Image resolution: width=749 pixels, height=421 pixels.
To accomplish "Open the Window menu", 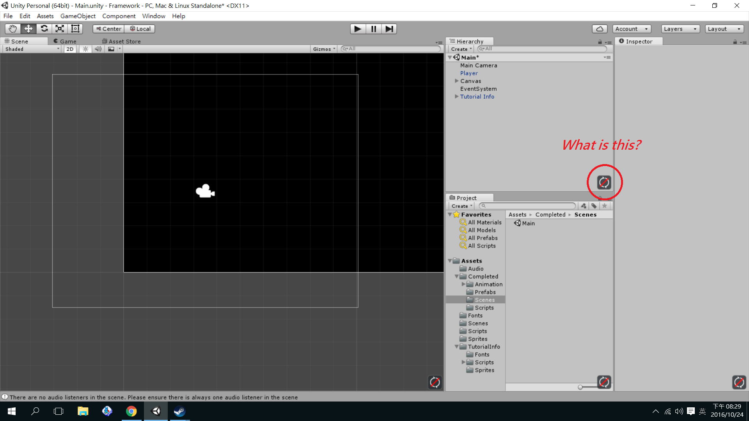I will coord(153,16).
